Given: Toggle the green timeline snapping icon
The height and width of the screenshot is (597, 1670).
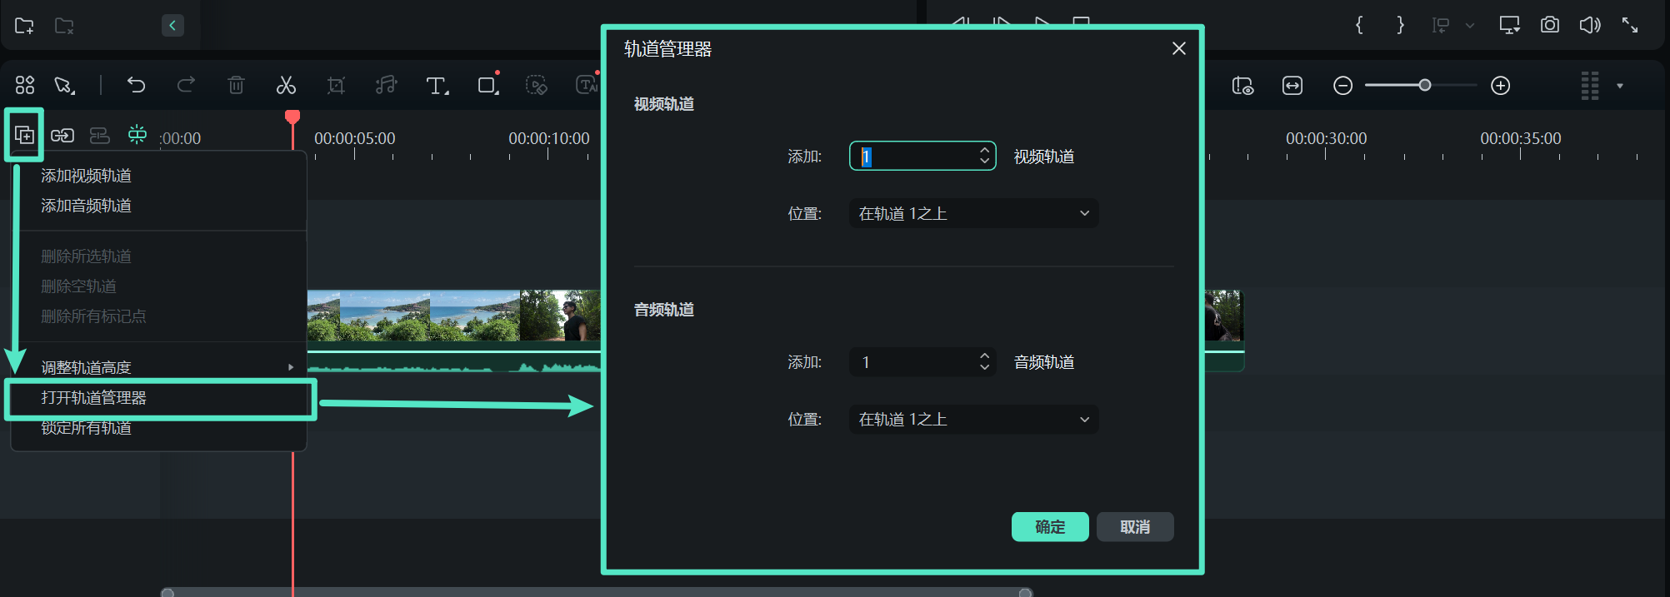Looking at the screenshot, I should pyautogui.click(x=137, y=134).
